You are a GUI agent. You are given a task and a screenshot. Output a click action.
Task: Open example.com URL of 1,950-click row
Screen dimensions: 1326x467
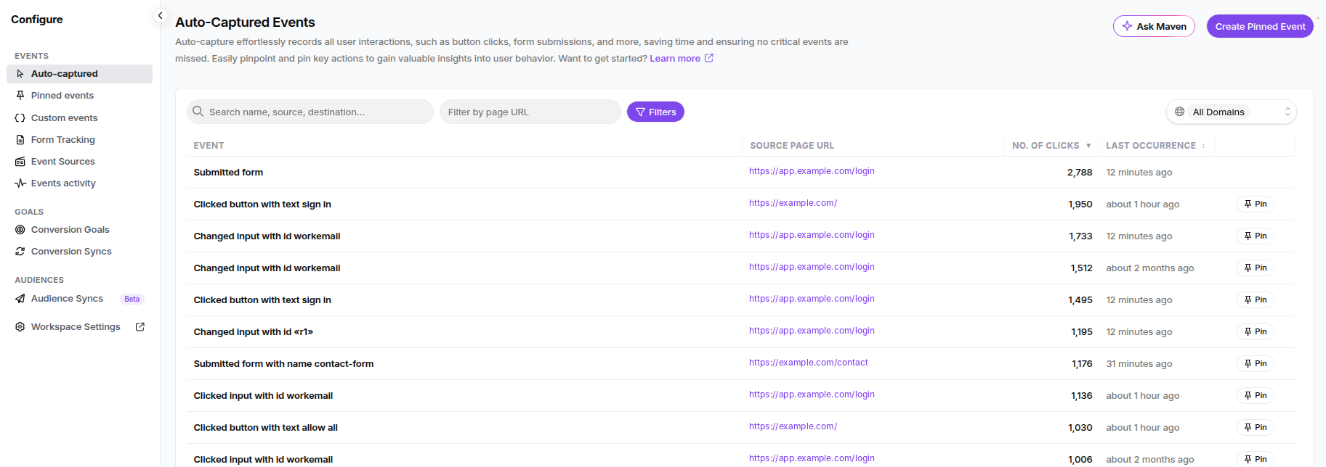point(793,203)
